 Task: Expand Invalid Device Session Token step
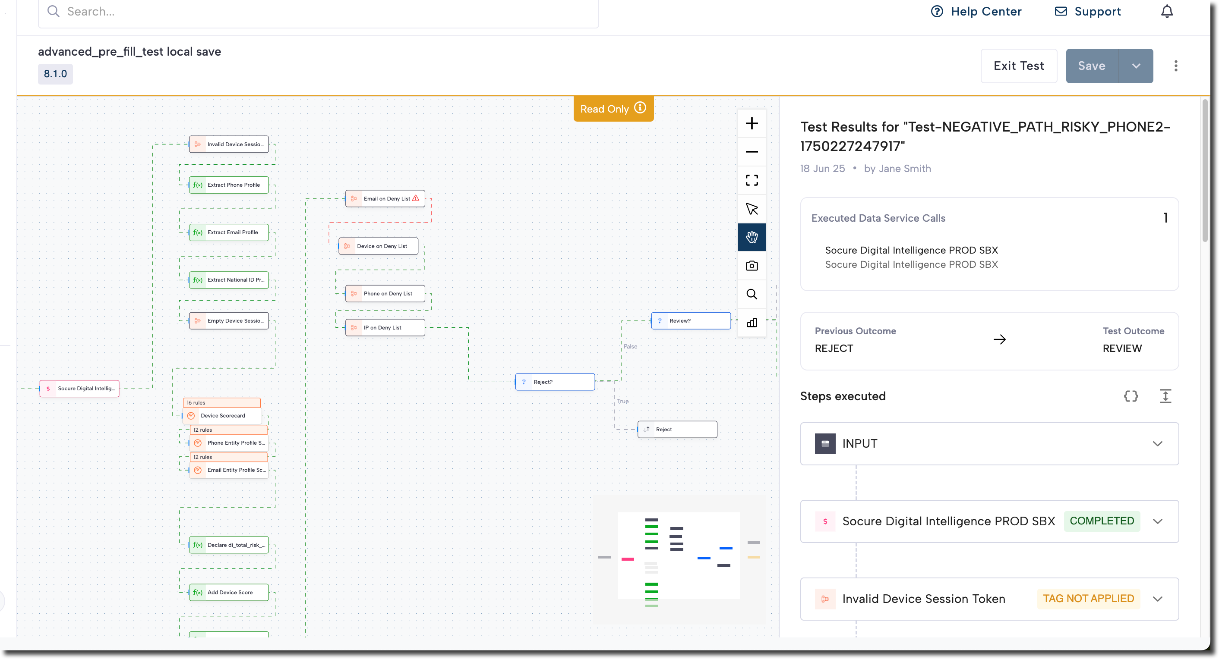(x=1157, y=599)
